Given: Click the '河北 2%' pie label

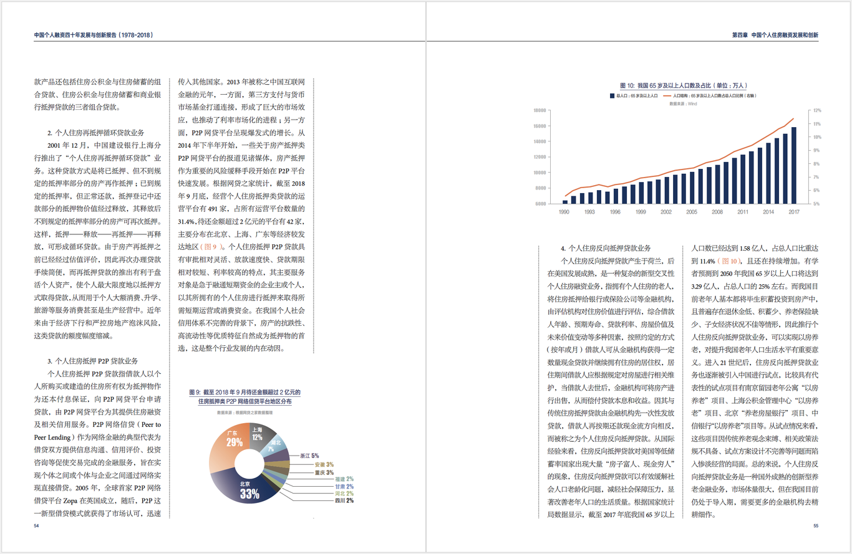Looking at the screenshot, I should (344, 493).
